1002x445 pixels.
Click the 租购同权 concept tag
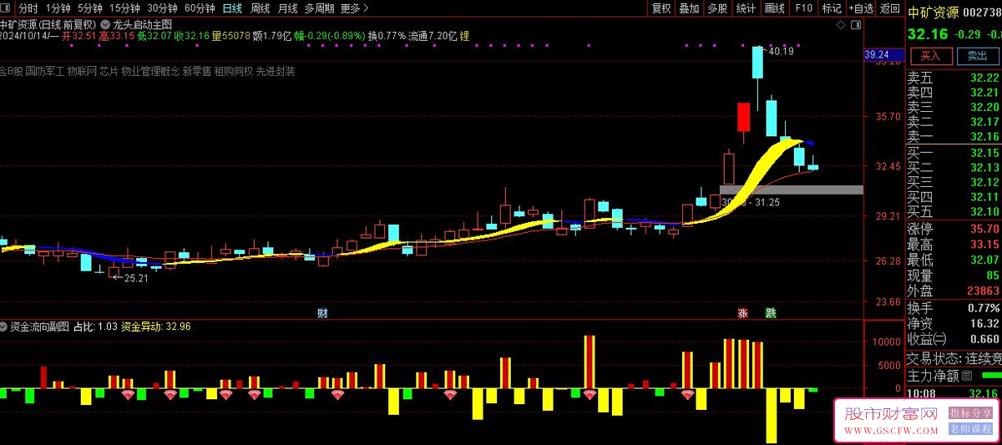pyautogui.click(x=234, y=72)
